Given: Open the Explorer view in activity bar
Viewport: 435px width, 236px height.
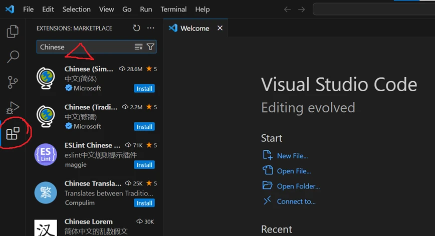Looking at the screenshot, I should click(13, 32).
